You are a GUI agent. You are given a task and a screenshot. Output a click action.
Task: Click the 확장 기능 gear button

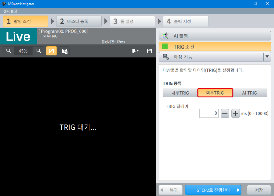click(x=211, y=57)
